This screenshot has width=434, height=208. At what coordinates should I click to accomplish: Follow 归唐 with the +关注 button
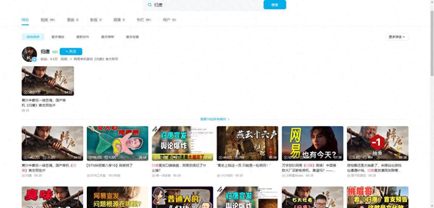pos(71,52)
